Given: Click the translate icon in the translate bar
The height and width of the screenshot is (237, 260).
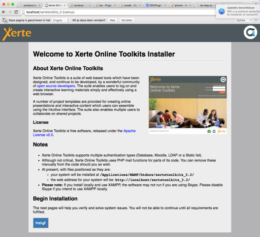Looking at the screenshot, I should point(4,20).
